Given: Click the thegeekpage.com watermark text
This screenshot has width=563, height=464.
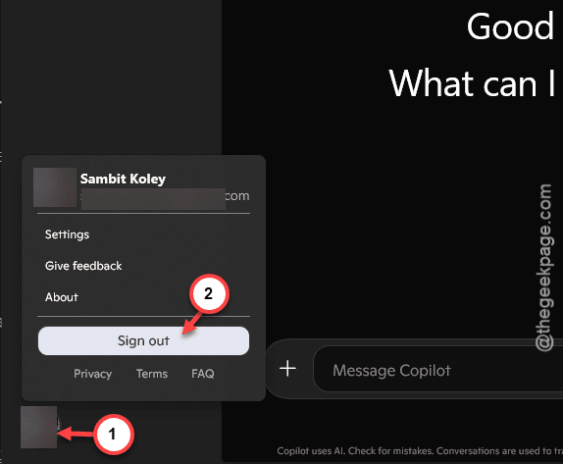Looking at the screenshot, I should [544, 268].
